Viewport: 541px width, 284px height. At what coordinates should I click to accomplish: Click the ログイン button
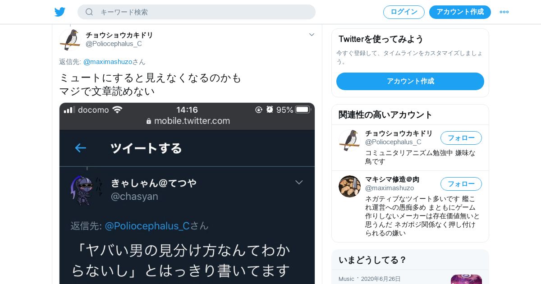tap(404, 12)
